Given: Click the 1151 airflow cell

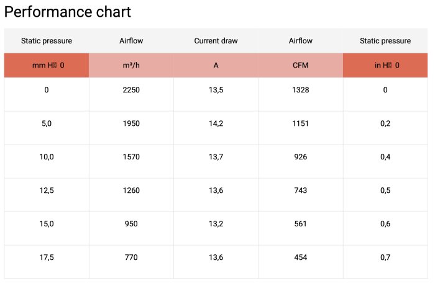Looking at the screenshot, I should (301, 123).
